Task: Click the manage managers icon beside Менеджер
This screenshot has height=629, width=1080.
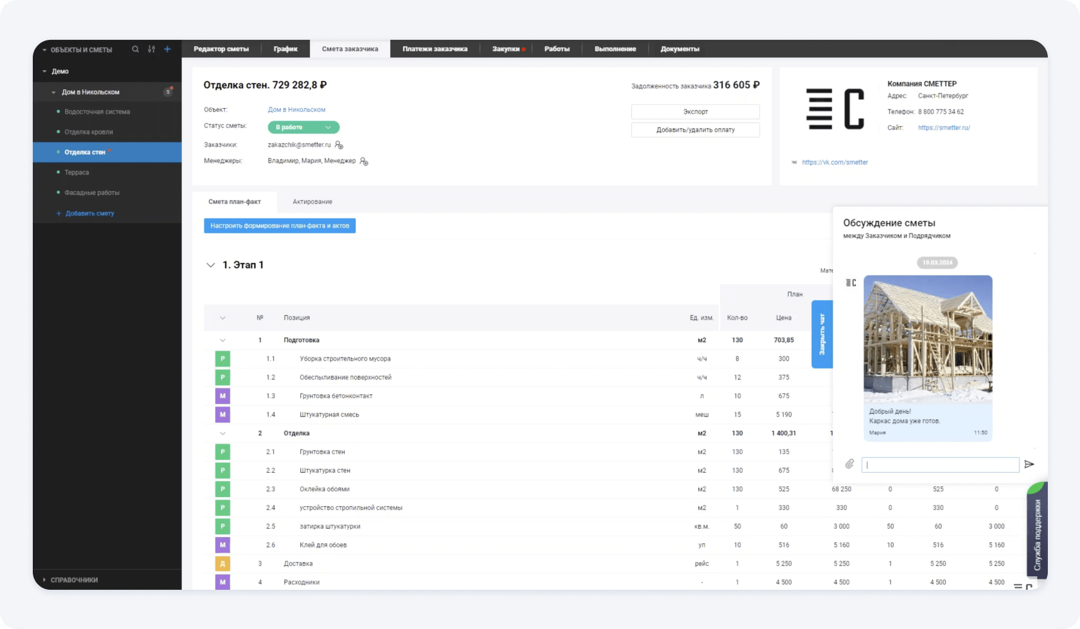Action: pos(364,161)
